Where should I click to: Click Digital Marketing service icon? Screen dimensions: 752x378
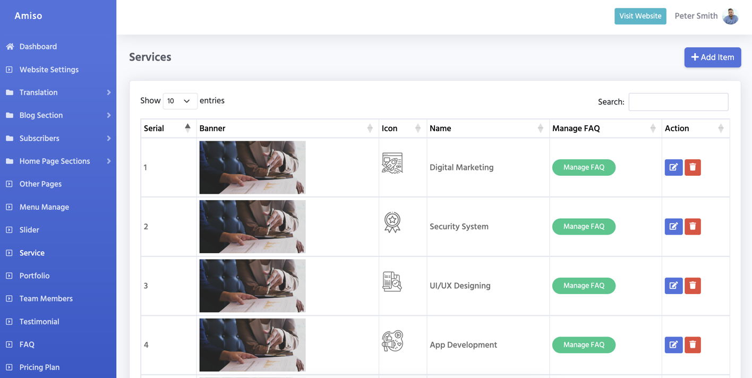(392, 163)
